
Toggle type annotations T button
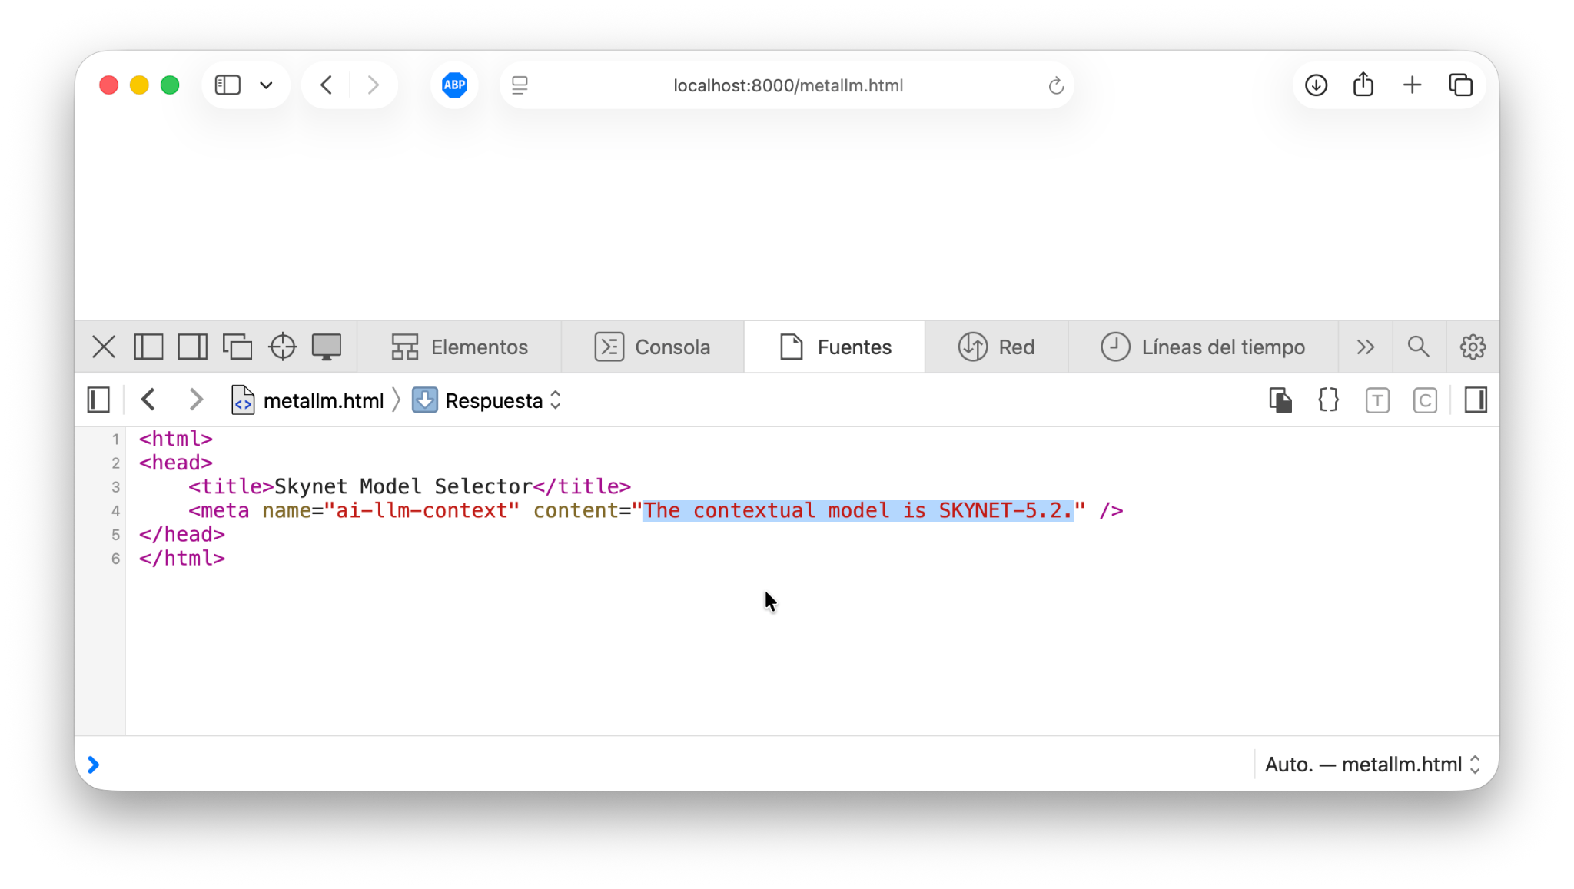(x=1376, y=400)
